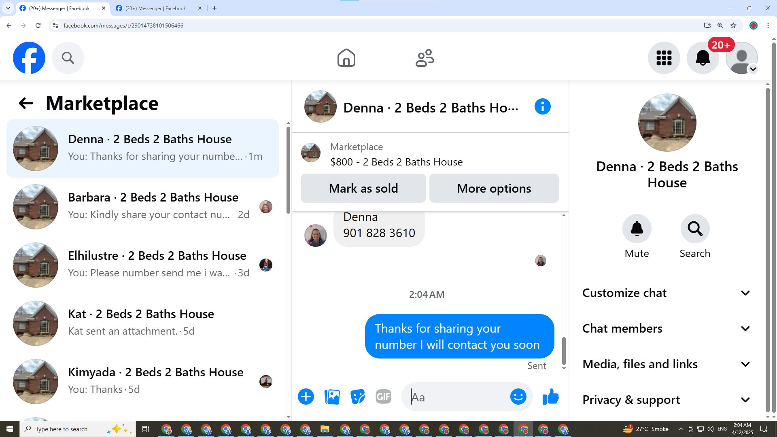
Task: Open the account profile avatar menu
Action: (742, 58)
